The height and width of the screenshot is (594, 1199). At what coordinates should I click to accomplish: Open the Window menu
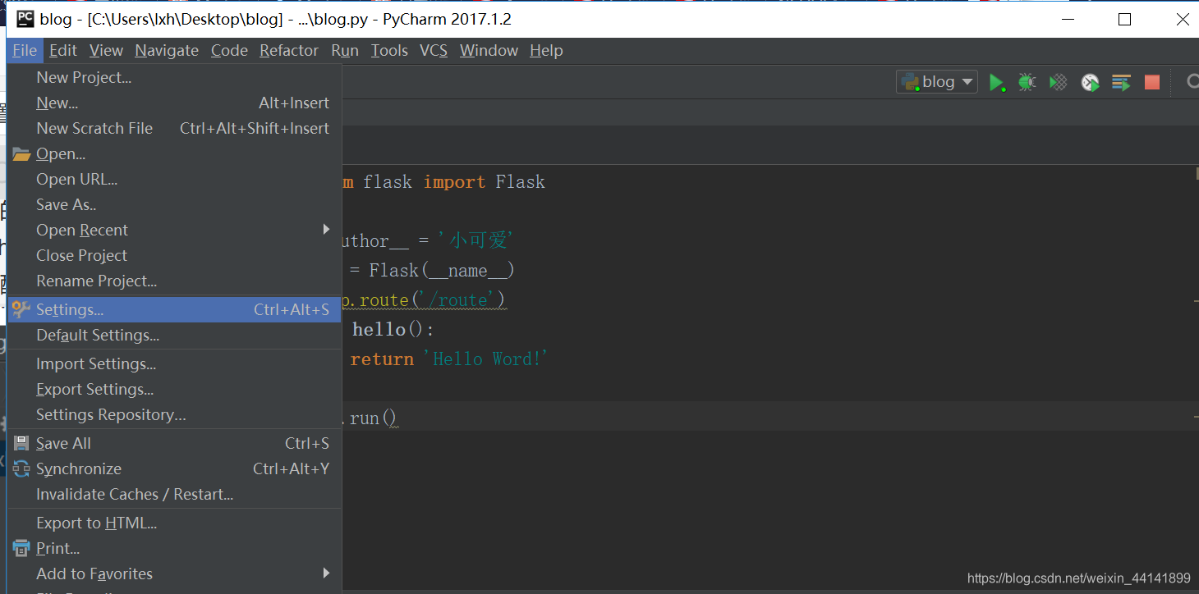pos(489,50)
